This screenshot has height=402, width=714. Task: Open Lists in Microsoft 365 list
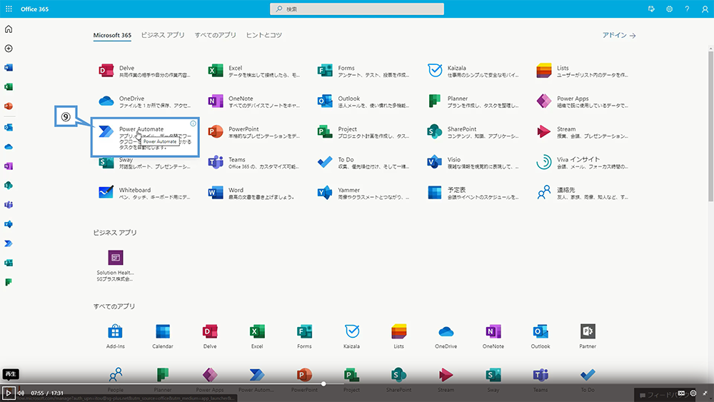[583, 71]
